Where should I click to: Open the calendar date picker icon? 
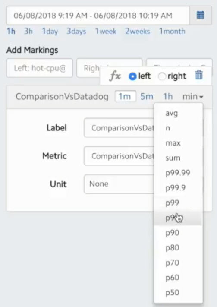click(x=200, y=15)
